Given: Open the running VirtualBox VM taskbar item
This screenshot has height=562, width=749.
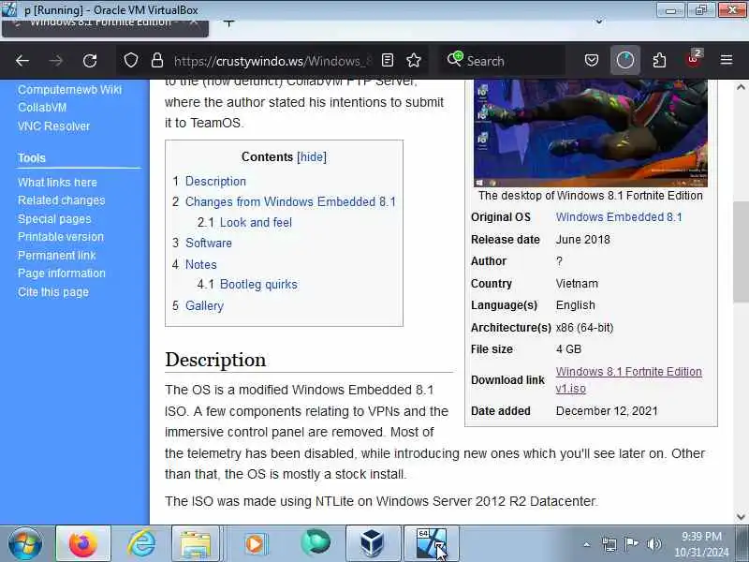Looking at the screenshot, I should (431, 543).
